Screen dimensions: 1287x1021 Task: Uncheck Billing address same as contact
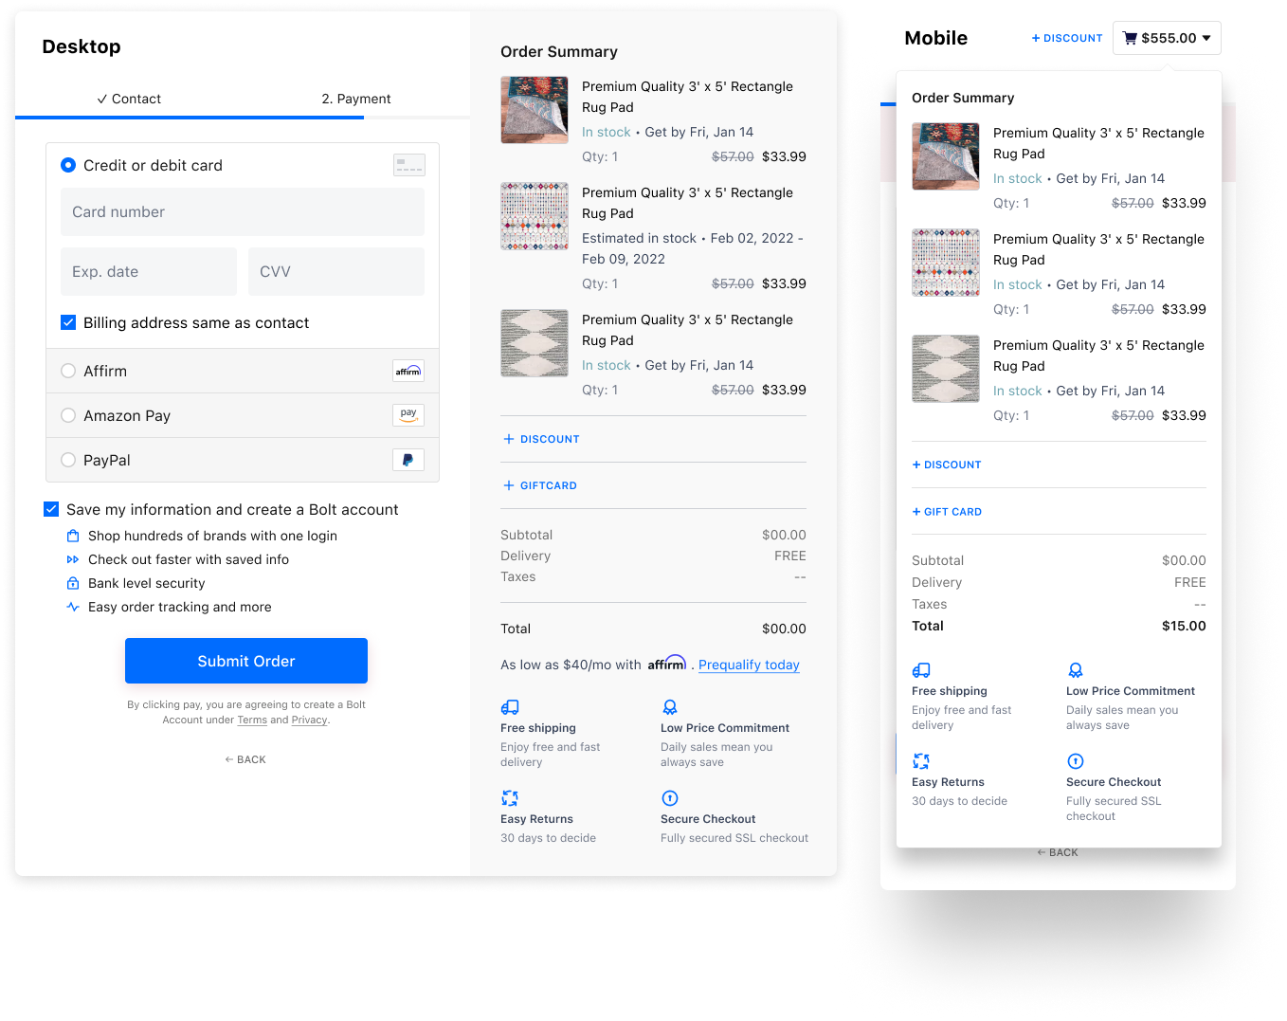click(x=68, y=322)
